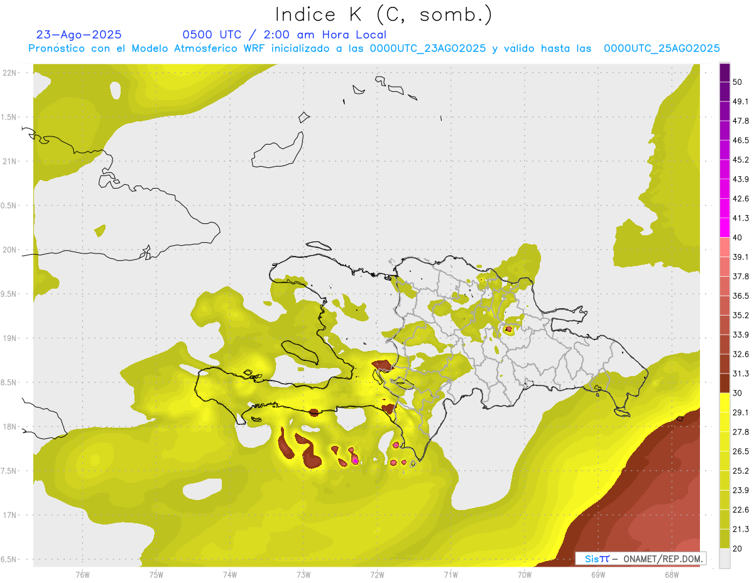Viewport: 754px width, 583px height.
Task: Click the '1.5N' latitude label
Action: (x=9, y=117)
